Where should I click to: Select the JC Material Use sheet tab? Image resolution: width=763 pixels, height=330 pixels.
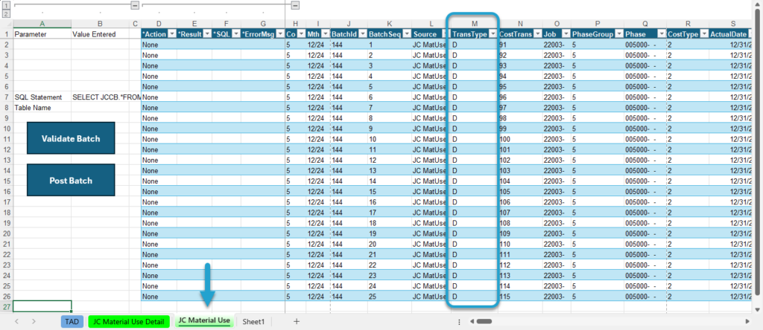click(x=204, y=321)
